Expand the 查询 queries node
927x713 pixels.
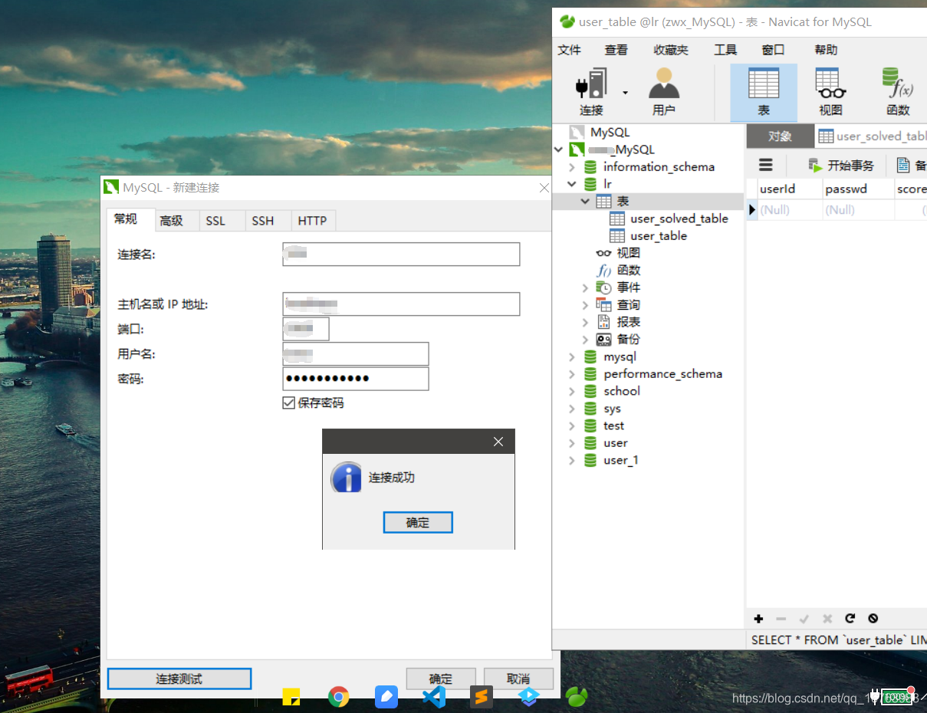(586, 305)
